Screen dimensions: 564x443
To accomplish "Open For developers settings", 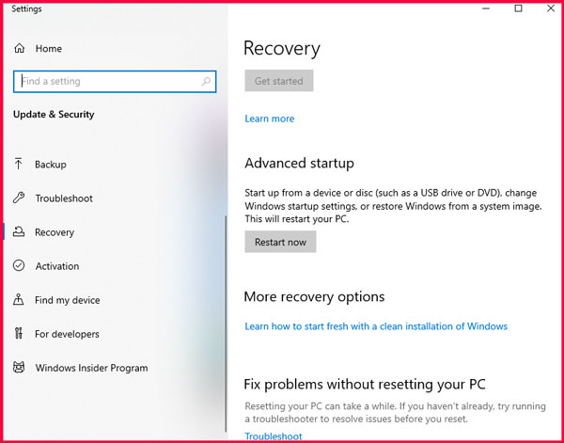I will [x=67, y=334].
